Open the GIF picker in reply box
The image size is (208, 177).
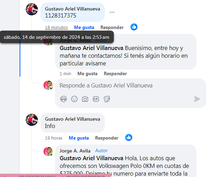(x=96, y=99)
